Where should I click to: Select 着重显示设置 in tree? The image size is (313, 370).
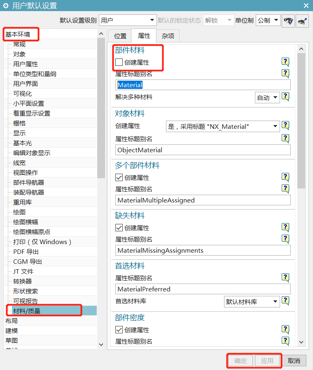point(32,114)
